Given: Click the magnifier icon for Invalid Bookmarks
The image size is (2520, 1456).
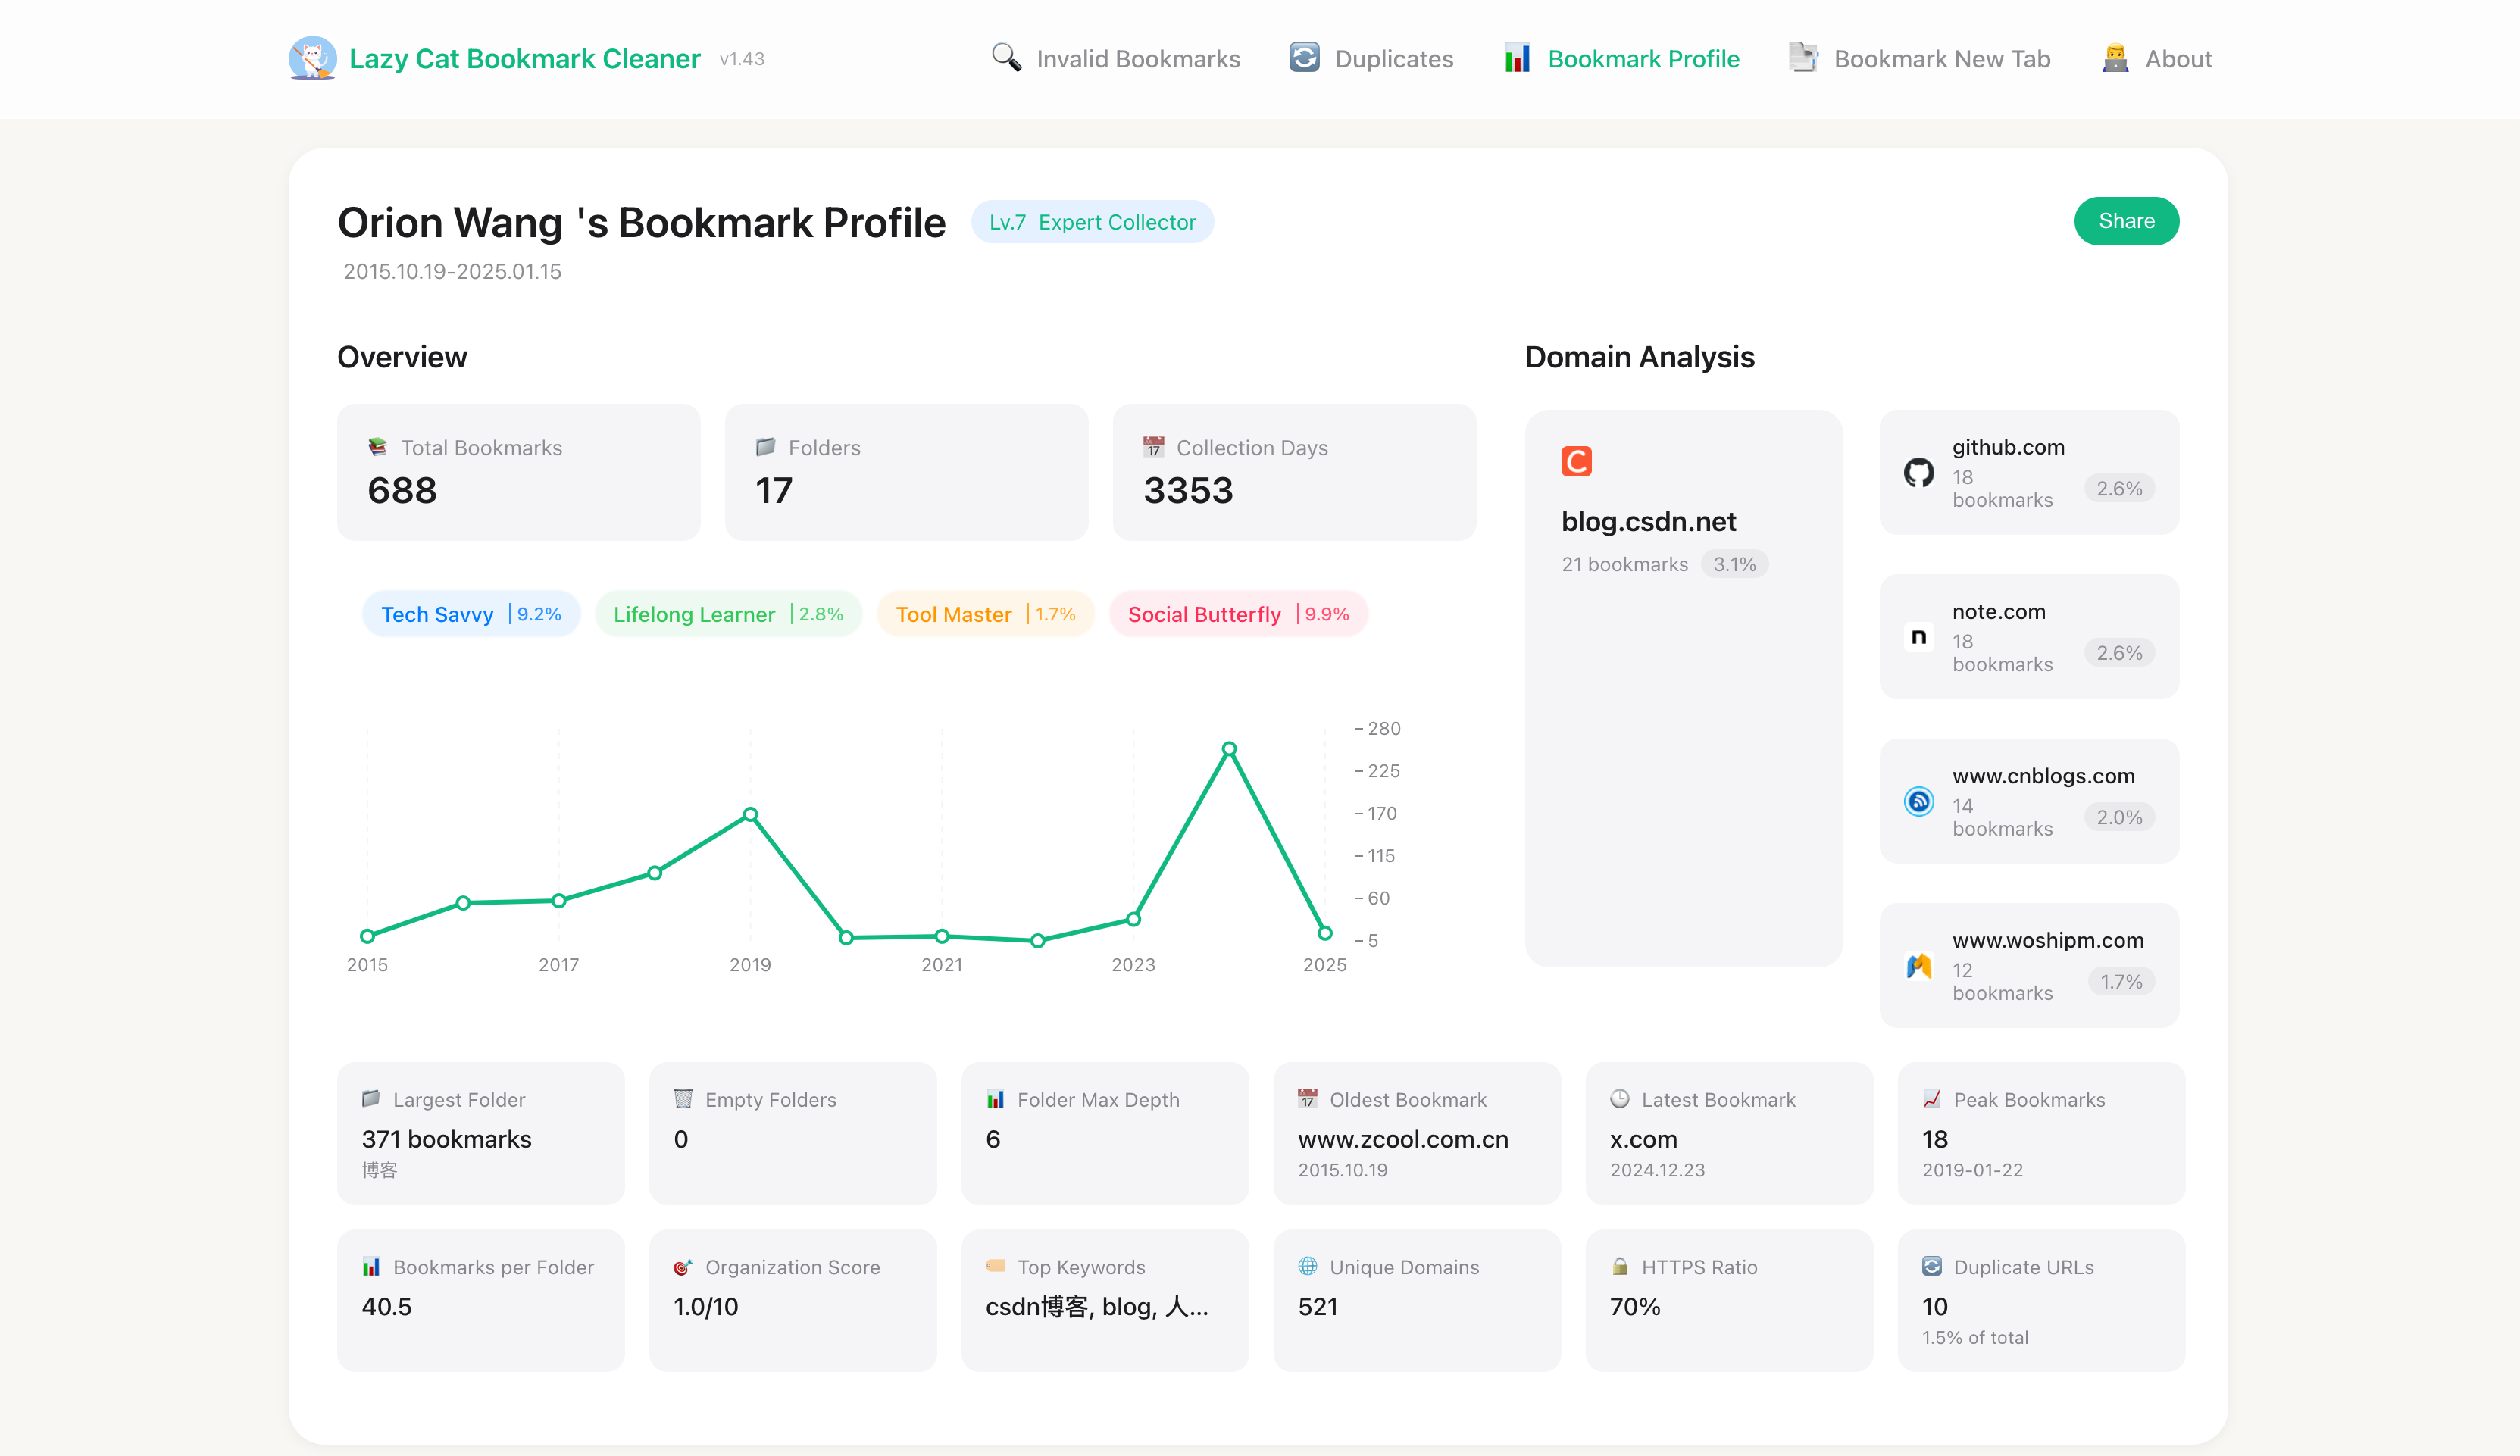Looking at the screenshot, I should 1006,58.
